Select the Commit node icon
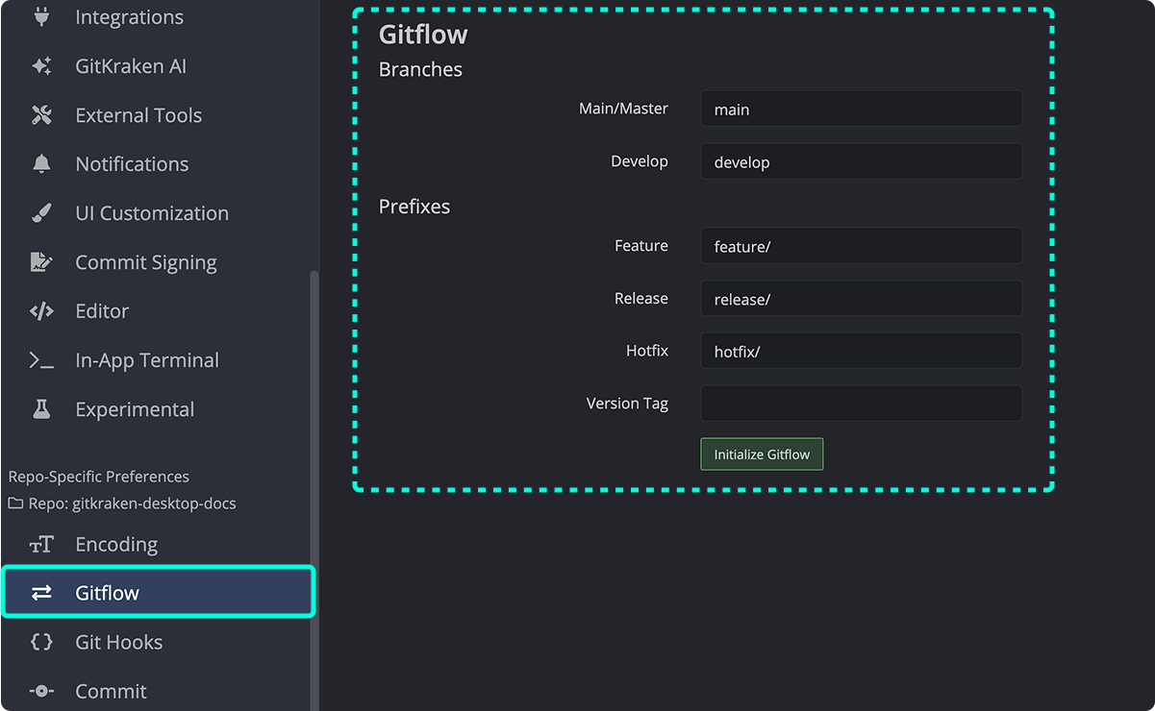 [x=40, y=691]
